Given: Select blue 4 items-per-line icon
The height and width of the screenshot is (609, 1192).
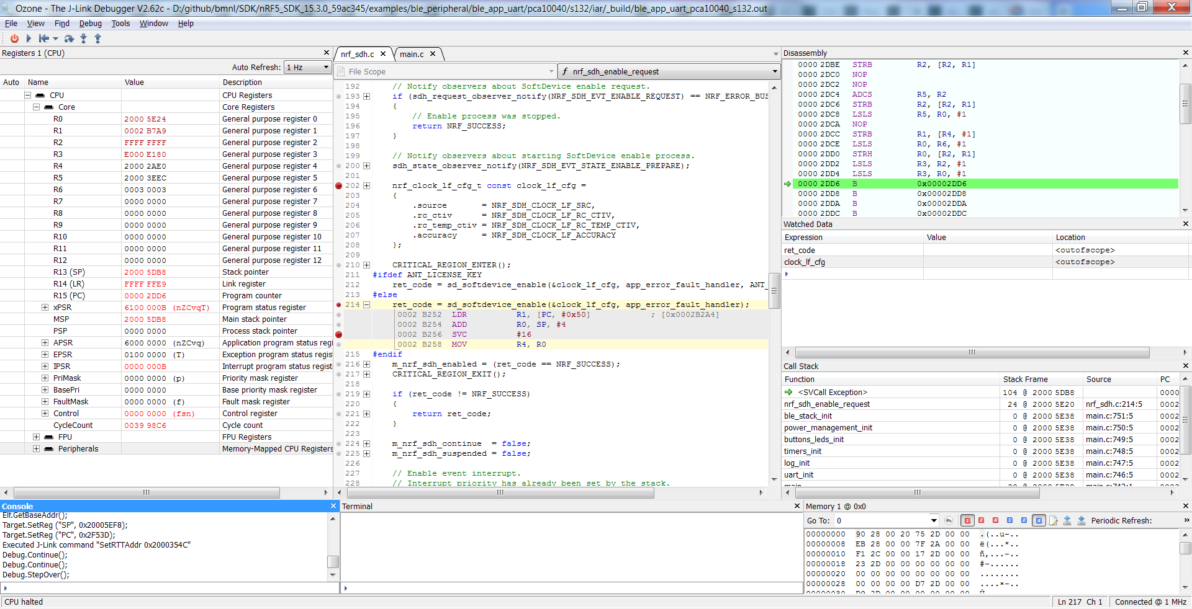Looking at the screenshot, I should pyautogui.click(x=1039, y=520).
